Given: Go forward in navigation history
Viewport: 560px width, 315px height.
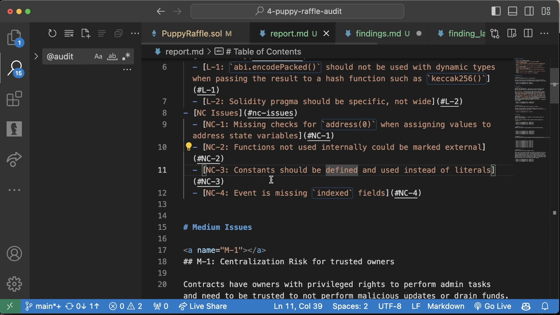Looking at the screenshot, I should pos(177,11).
